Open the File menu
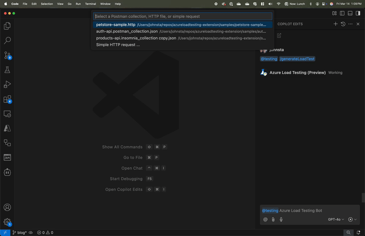The image size is (365, 236). (25, 4)
